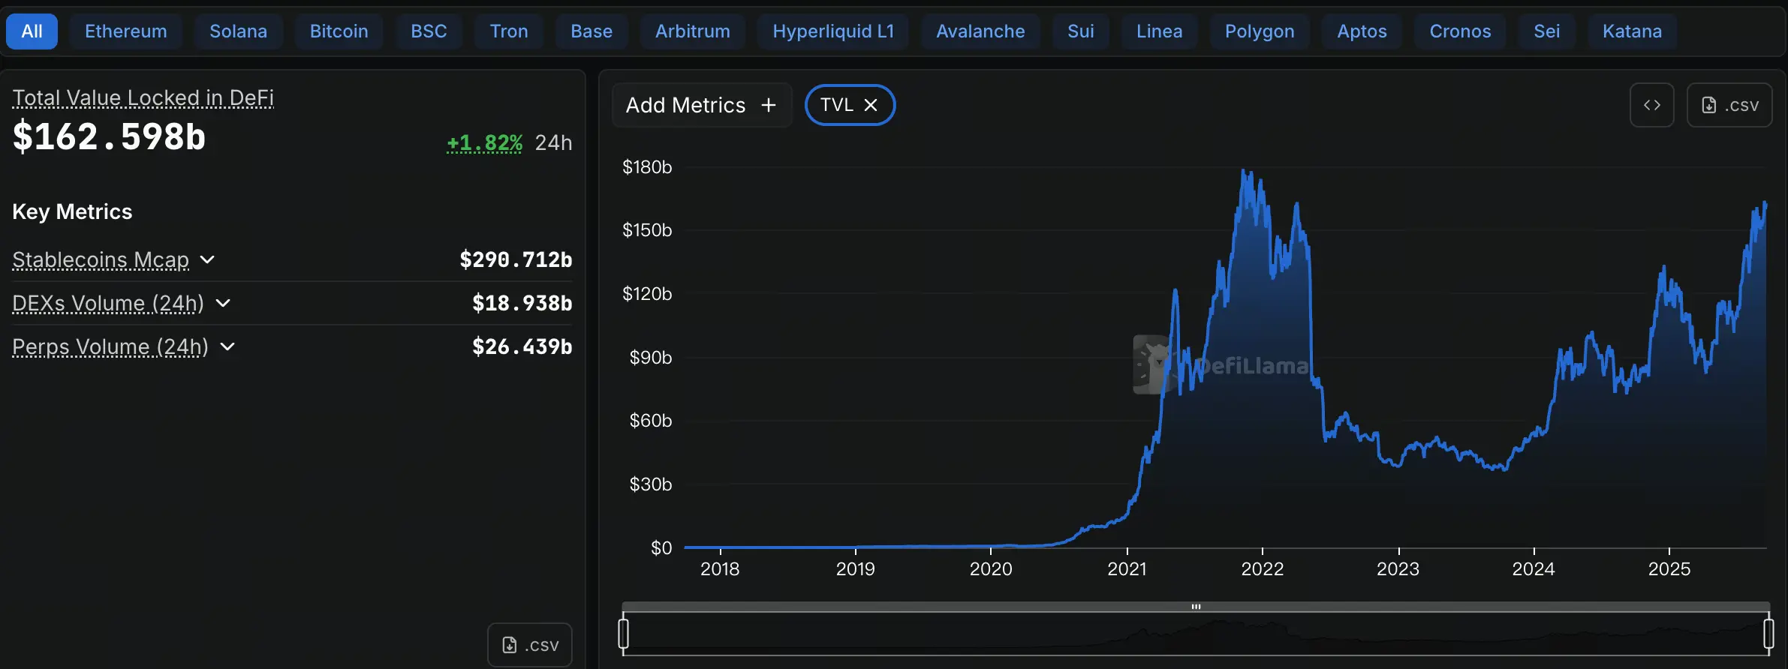Click the $18.938b DEX volume value

(x=522, y=303)
